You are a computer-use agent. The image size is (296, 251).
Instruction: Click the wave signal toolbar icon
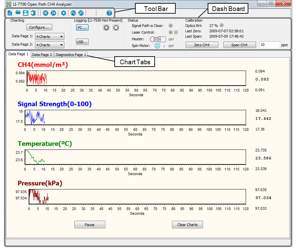[73, 13]
